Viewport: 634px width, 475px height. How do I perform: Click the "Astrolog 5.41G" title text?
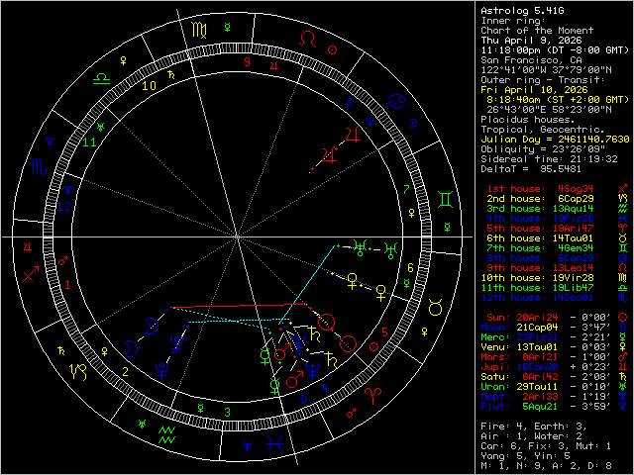[x=516, y=10]
